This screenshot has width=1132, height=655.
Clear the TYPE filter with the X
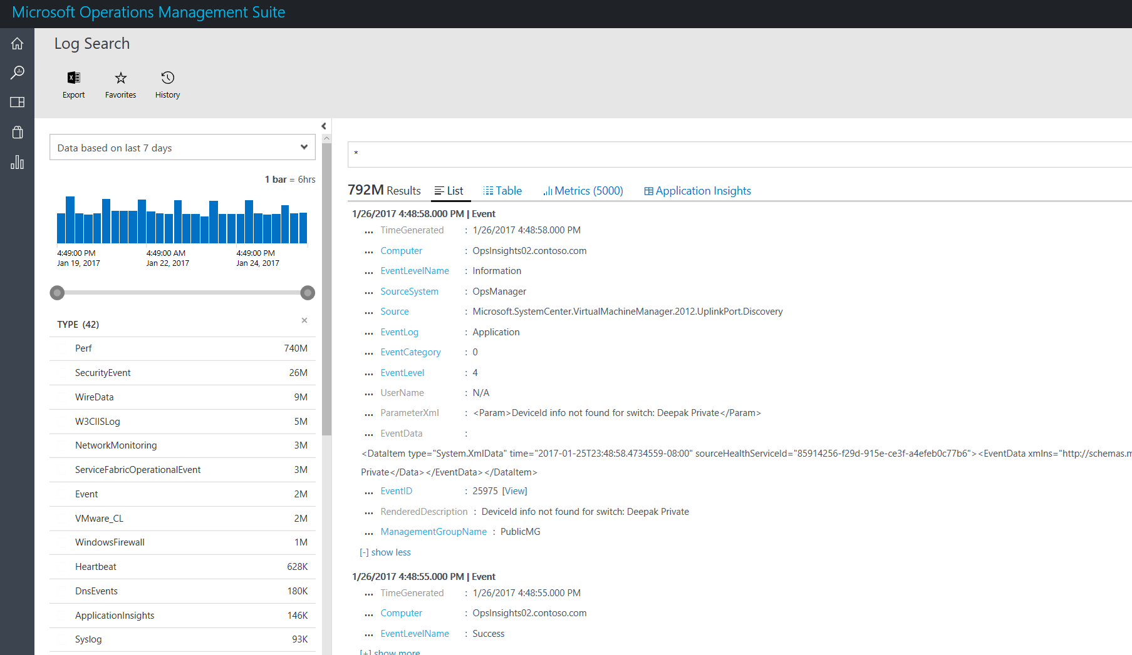pyautogui.click(x=304, y=320)
